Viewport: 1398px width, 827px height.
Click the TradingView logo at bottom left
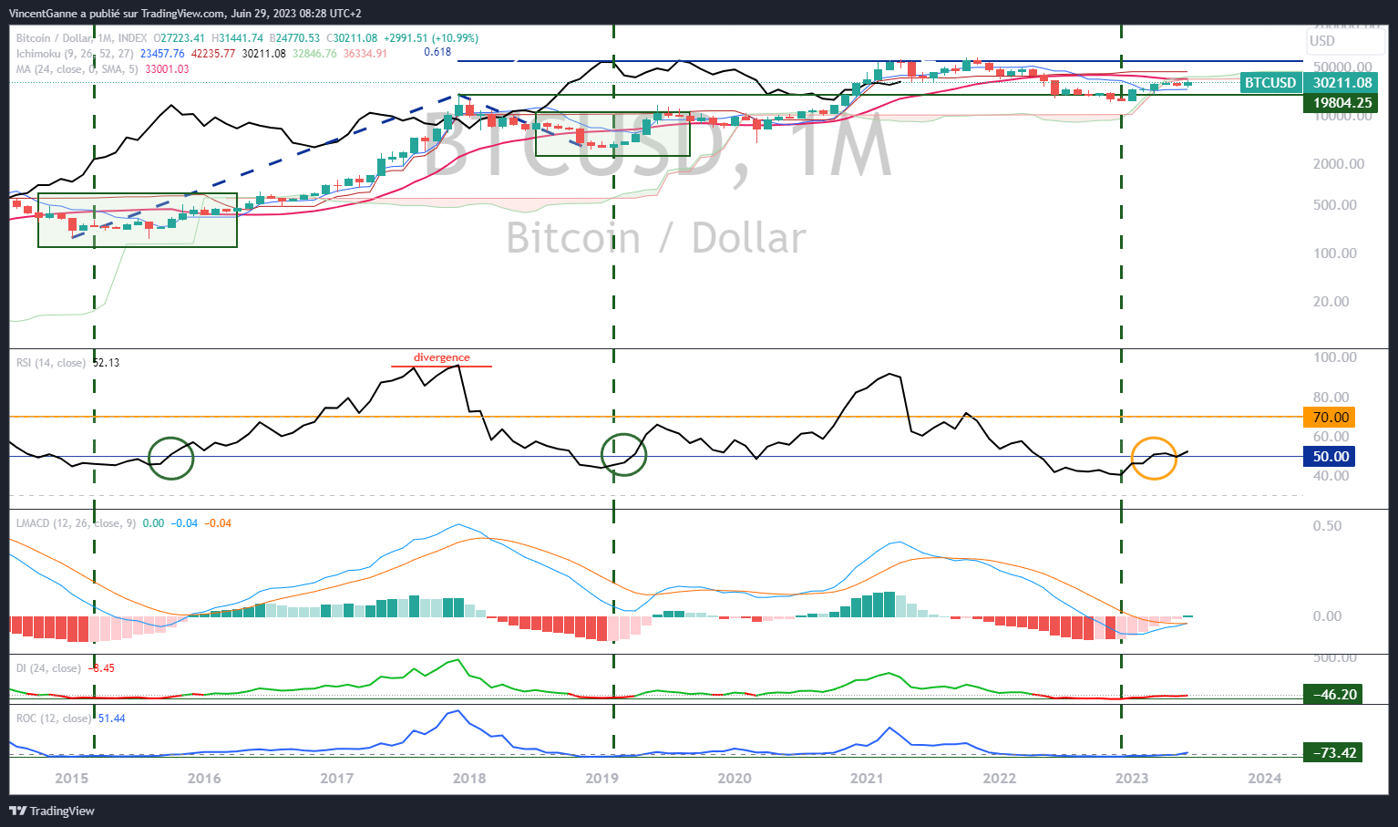tap(52, 811)
